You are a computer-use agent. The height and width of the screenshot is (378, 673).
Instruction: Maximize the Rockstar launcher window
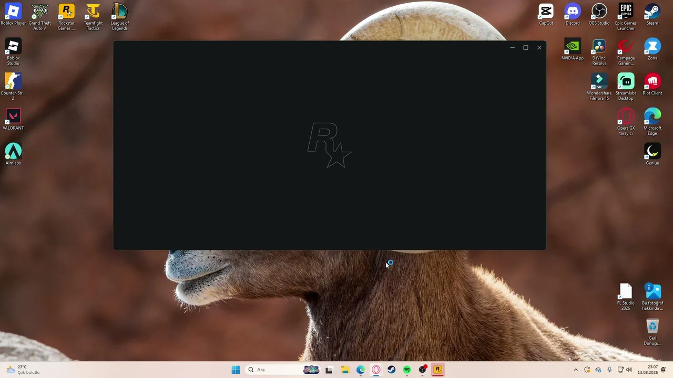(526, 48)
